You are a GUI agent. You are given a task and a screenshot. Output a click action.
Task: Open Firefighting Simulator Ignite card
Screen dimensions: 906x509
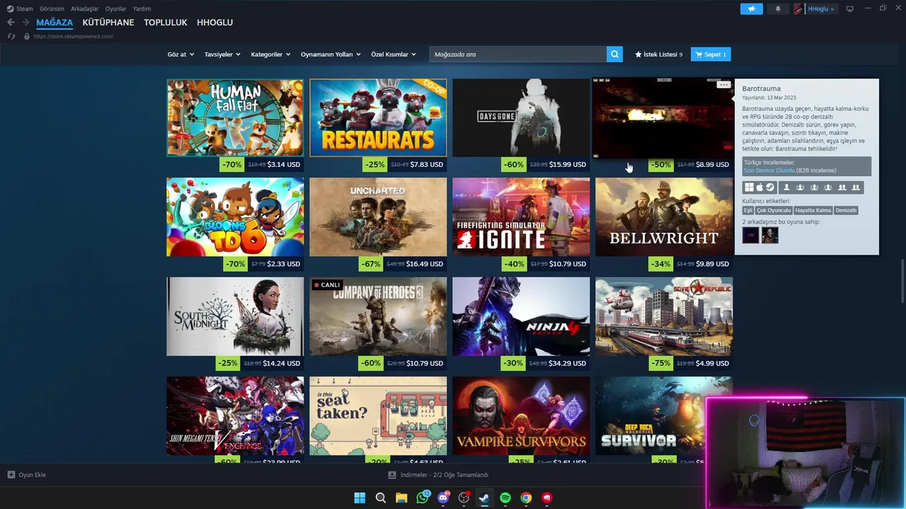[521, 216]
